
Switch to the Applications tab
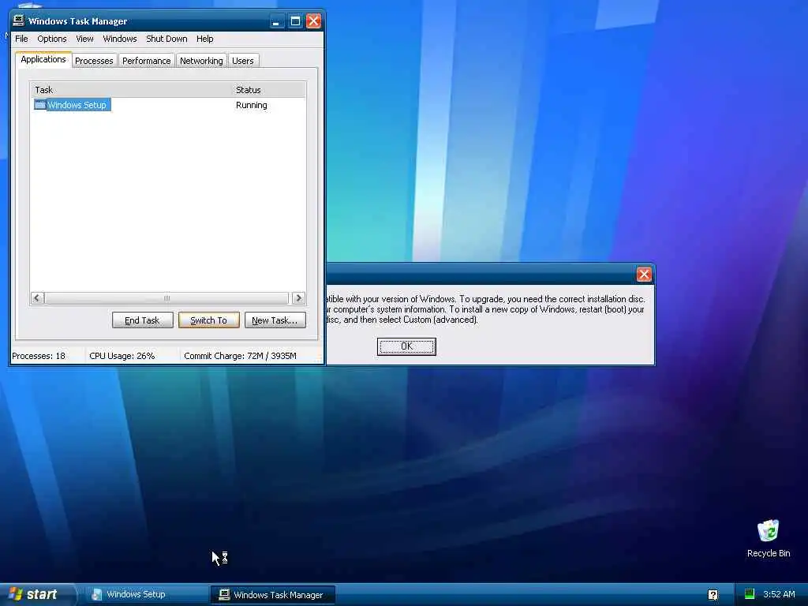pos(43,59)
